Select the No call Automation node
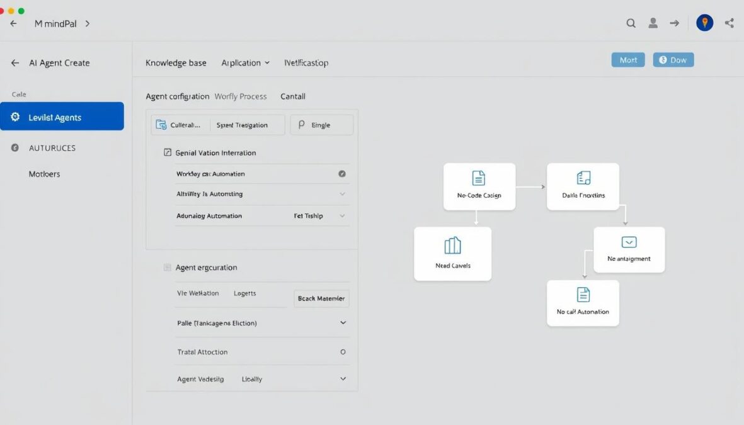The height and width of the screenshot is (425, 744). (x=583, y=303)
